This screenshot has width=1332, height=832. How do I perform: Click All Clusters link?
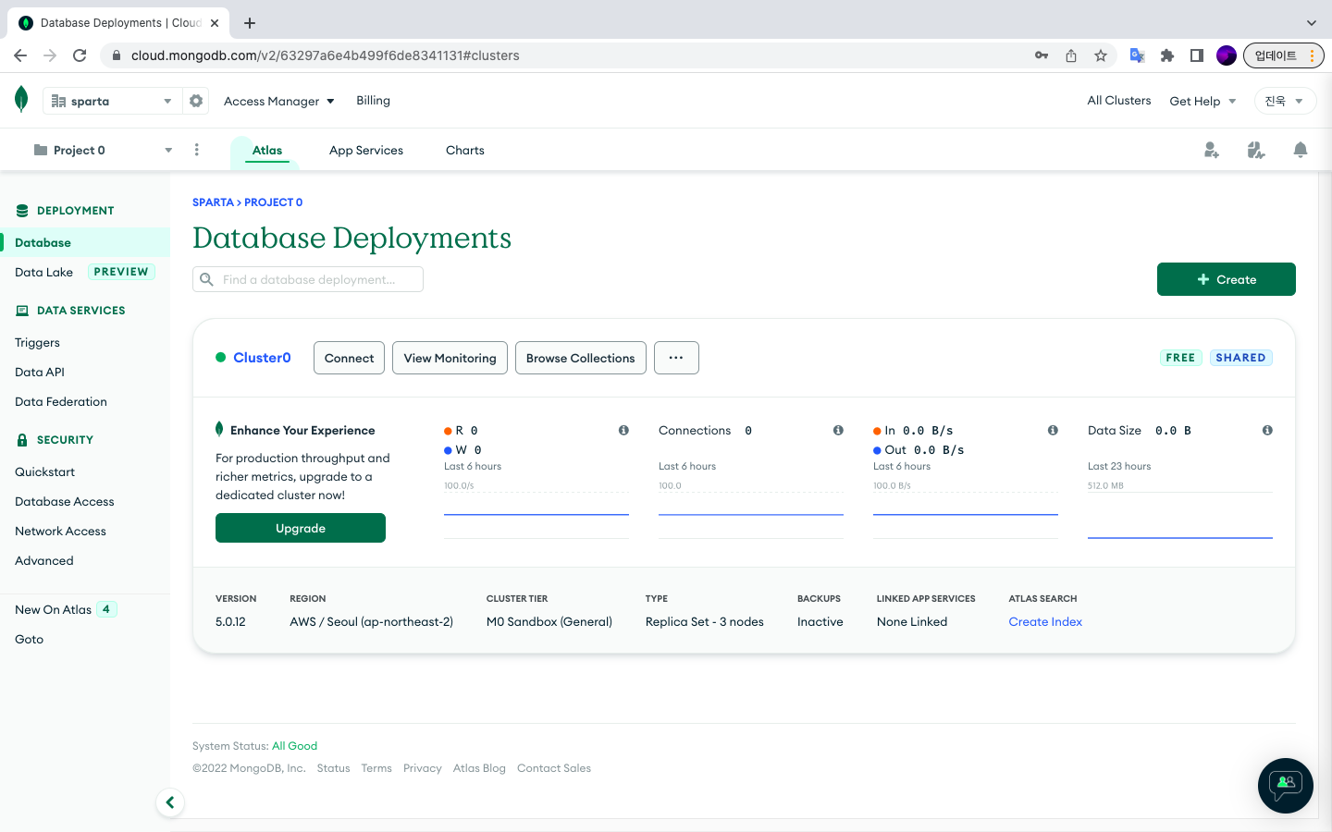point(1119,100)
